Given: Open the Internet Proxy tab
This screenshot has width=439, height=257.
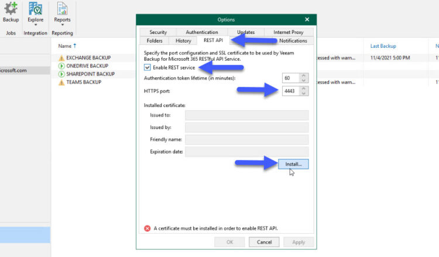Looking at the screenshot, I should point(289,32).
